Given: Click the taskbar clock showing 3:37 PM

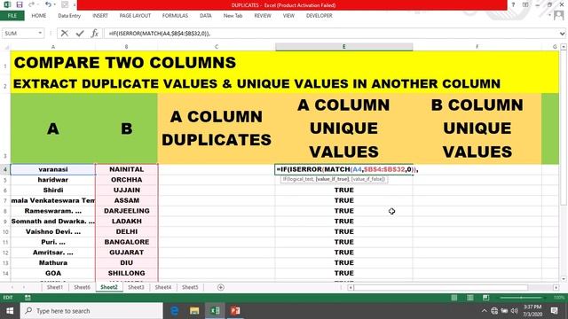Looking at the screenshot, I should [x=532, y=311].
